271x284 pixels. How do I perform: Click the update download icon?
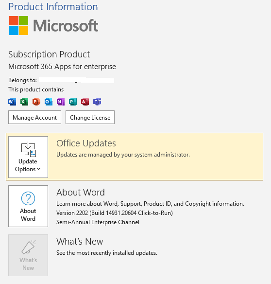point(29,149)
